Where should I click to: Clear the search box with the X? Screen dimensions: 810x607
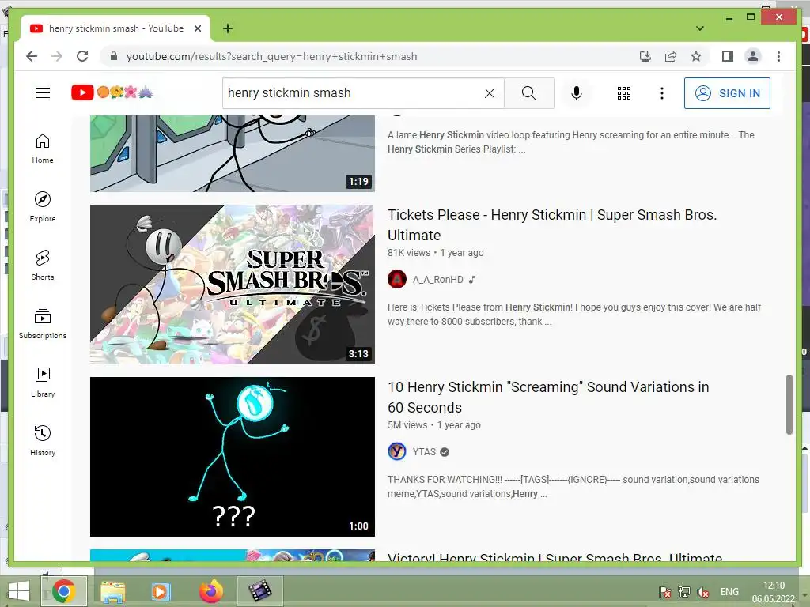[x=489, y=93]
